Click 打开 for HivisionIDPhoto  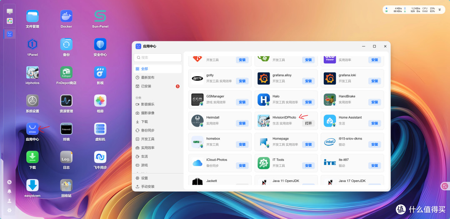coord(308,123)
